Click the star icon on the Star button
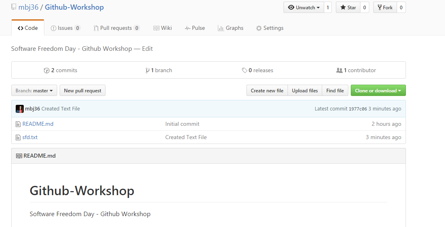Image resolution: width=445 pixels, height=227 pixels. [343, 7]
